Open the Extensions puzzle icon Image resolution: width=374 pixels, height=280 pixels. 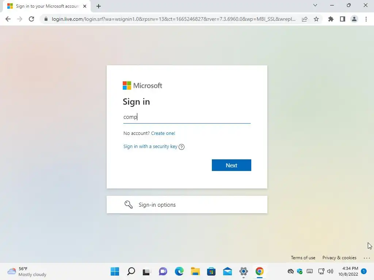331,19
